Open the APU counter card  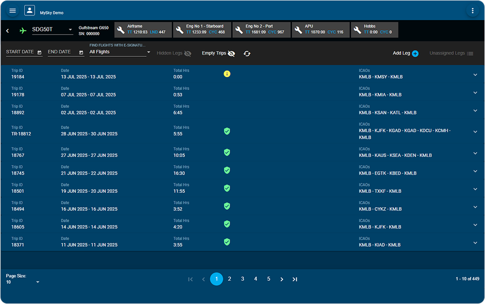click(321, 30)
